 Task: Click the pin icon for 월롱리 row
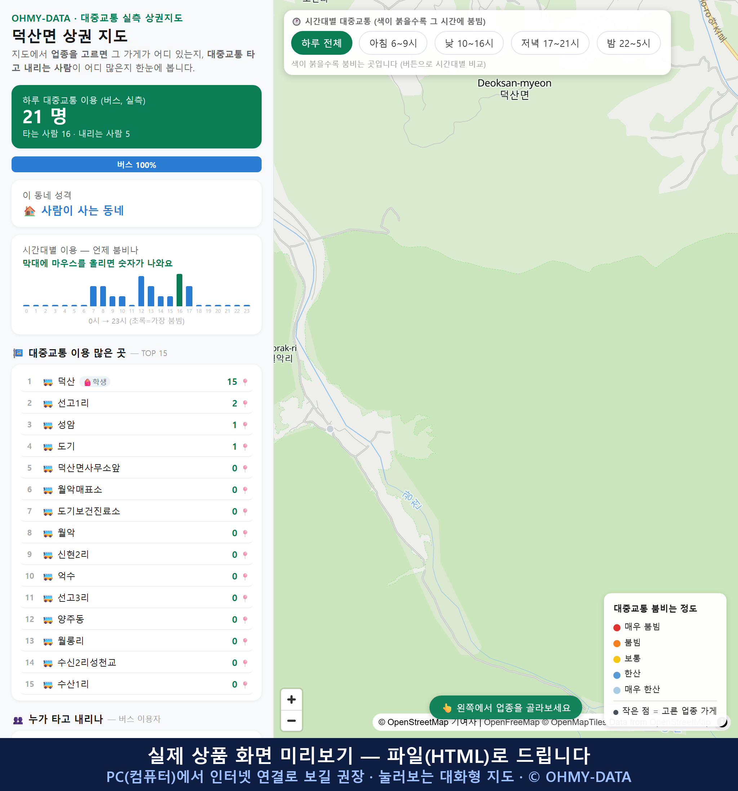click(245, 641)
